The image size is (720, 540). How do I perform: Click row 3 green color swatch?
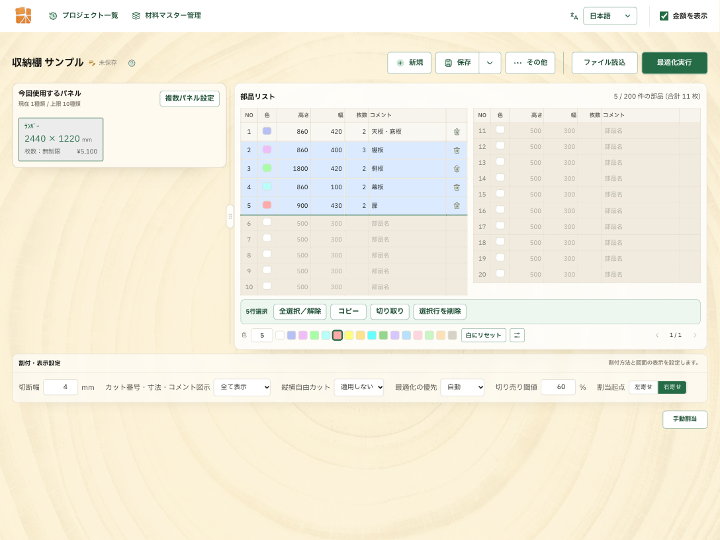(267, 168)
